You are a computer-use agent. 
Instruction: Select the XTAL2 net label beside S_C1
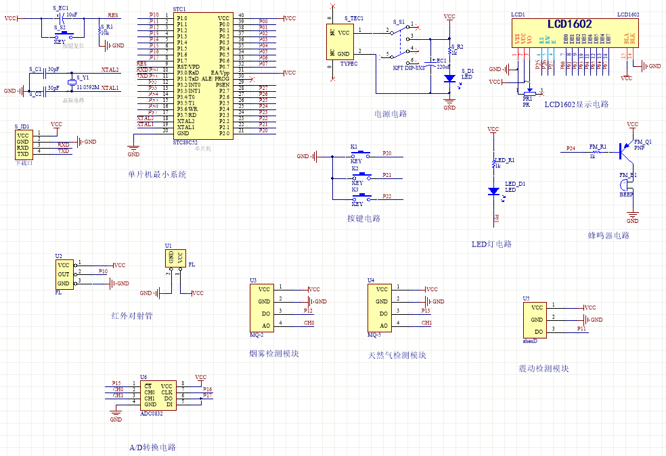pos(110,70)
